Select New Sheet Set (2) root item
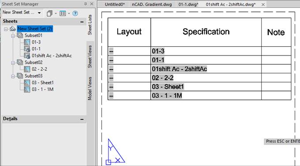Viewport: 300px width, 166px height. [35, 29]
